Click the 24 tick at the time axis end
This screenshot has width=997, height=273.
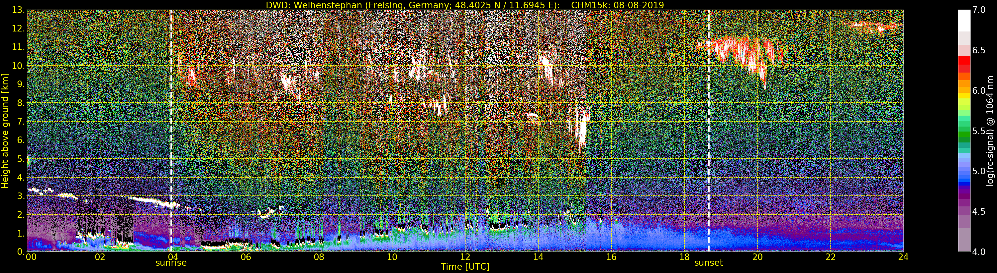(x=903, y=257)
